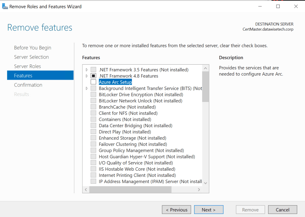Click the Enhanced Storage checkbox
The image size is (305, 217).
93,138
